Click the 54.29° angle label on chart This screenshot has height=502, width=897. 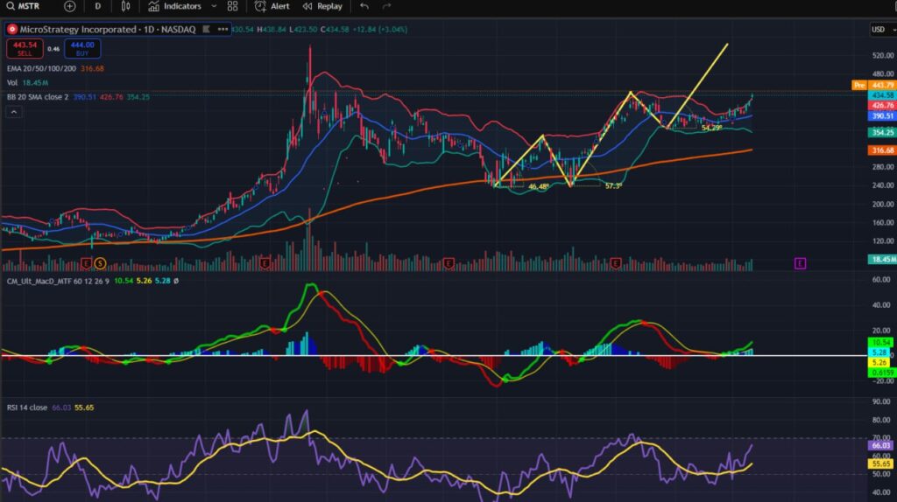712,128
